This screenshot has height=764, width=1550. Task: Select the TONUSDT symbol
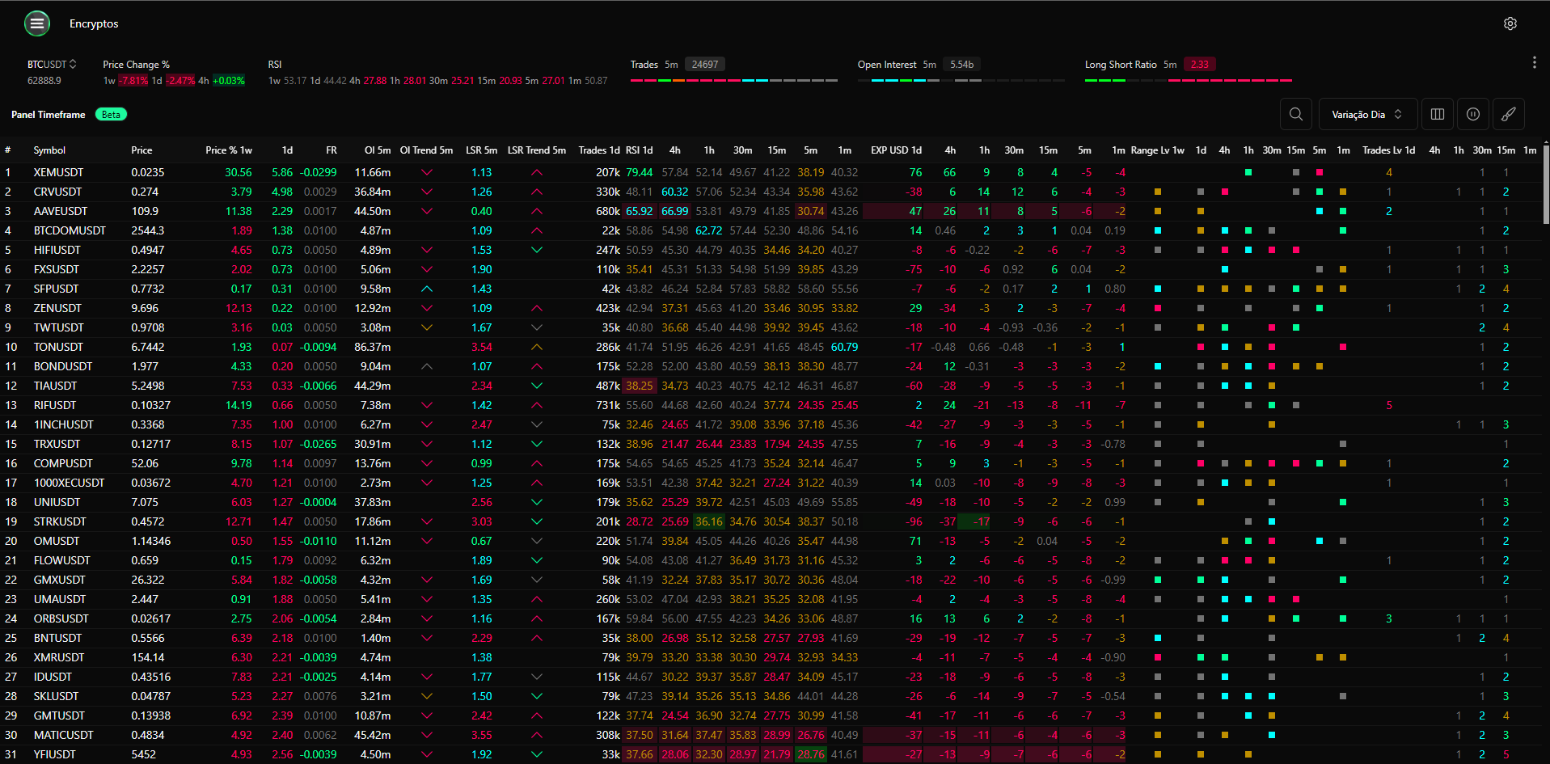click(x=58, y=347)
